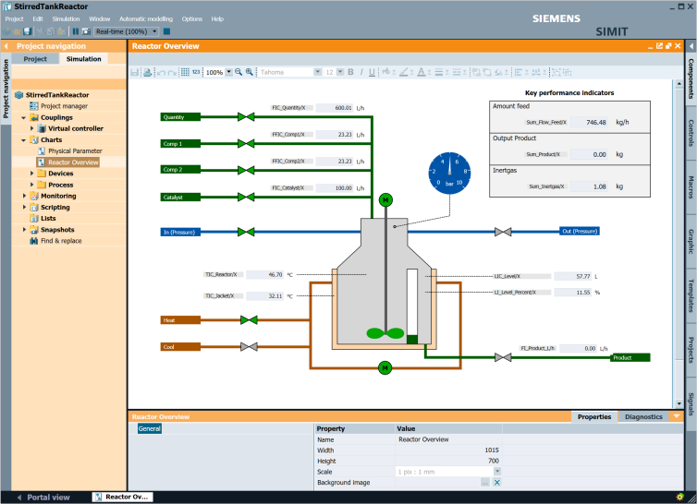
Task: Click the new project icon in main toolbar
Action: (6, 31)
